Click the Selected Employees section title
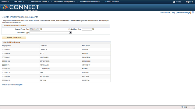Screen dimensions: 195x109 pyautogui.click(x=11, y=42)
